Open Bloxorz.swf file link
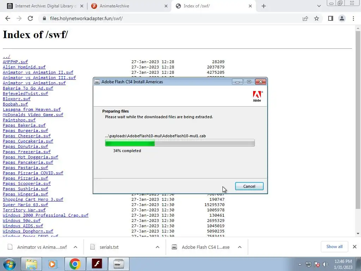The width and height of the screenshot is (361, 271). (17, 99)
